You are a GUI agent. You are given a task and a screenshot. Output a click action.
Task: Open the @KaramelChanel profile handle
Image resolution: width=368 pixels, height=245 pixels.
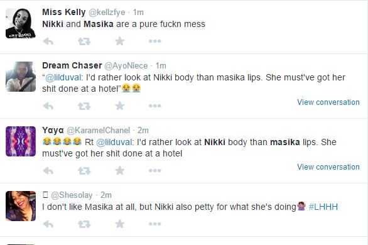click(98, 130)
